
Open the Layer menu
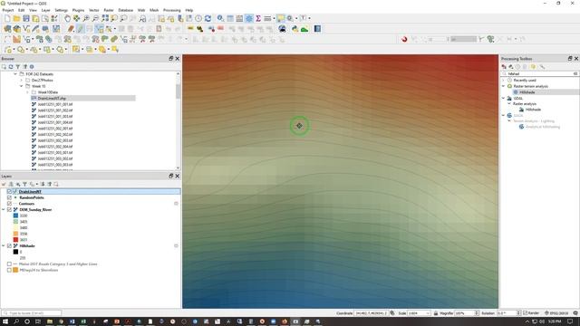click(x=45, y=10)
